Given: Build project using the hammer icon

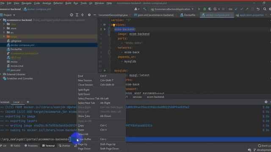Looking at the screenshot, I should 144,9.
